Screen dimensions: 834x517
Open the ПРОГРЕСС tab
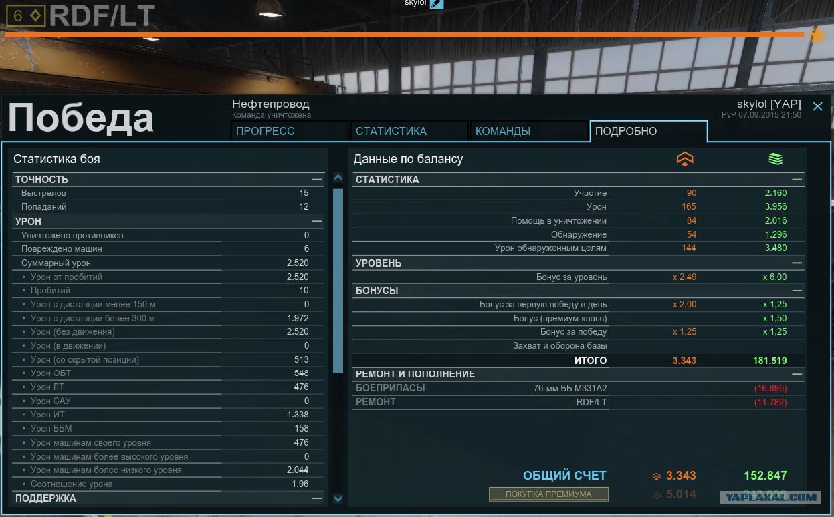(x=290, y=131)
